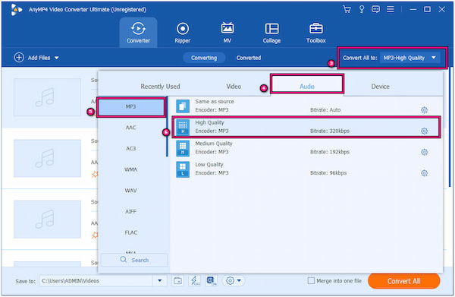Expand the Add Files dropdown arrow

point(57,58)
